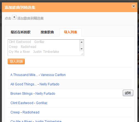Image resolution: width=139 pixels, height=122 pixels.
Task: Open Nelly Furtado link beside Broken Strings
Action: pyautogui.click(x=45, y=94)
